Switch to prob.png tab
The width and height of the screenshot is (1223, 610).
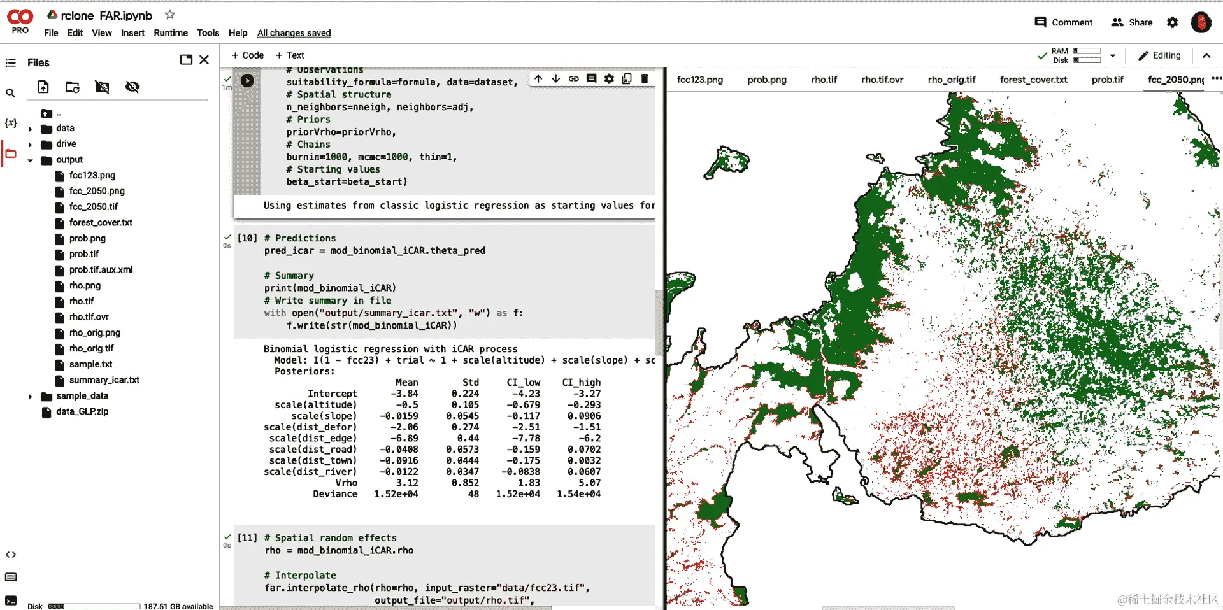point(767,80)
